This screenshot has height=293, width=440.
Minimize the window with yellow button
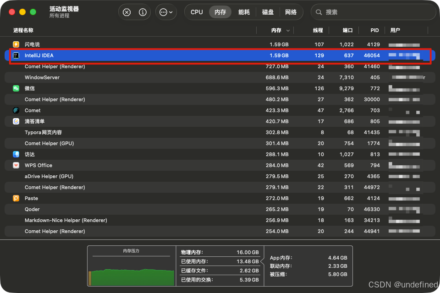coord(22,12)
